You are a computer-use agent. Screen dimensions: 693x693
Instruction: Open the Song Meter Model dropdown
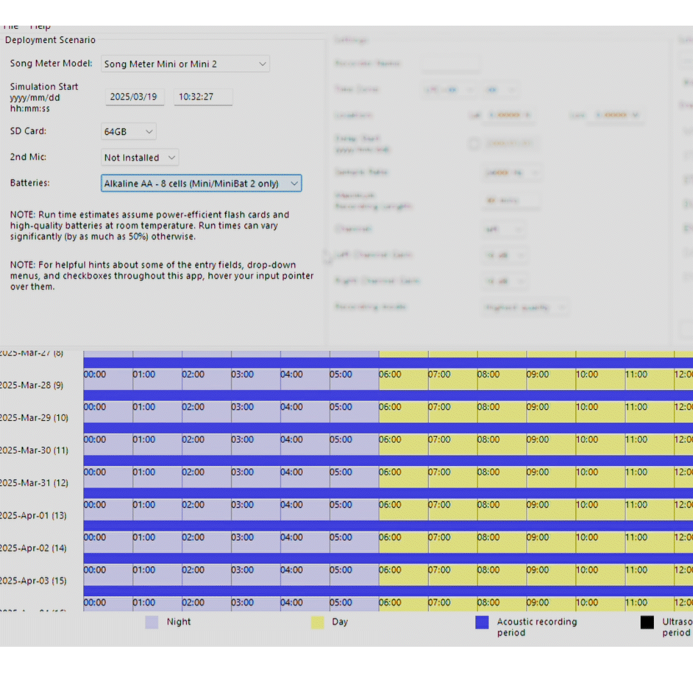tap(185, 64)
